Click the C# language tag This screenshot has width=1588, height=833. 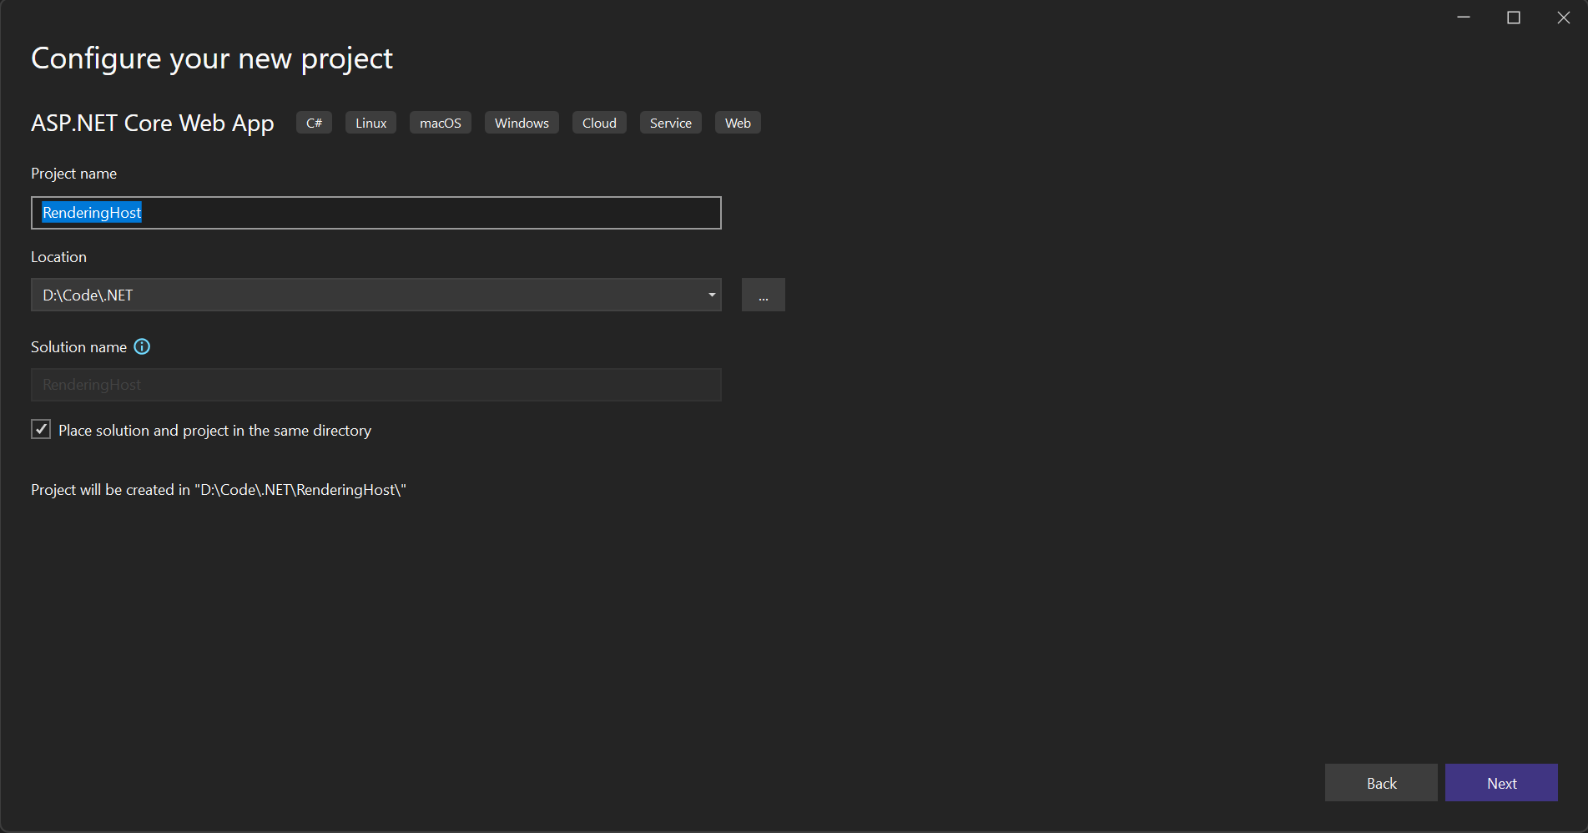click(314, 123)
